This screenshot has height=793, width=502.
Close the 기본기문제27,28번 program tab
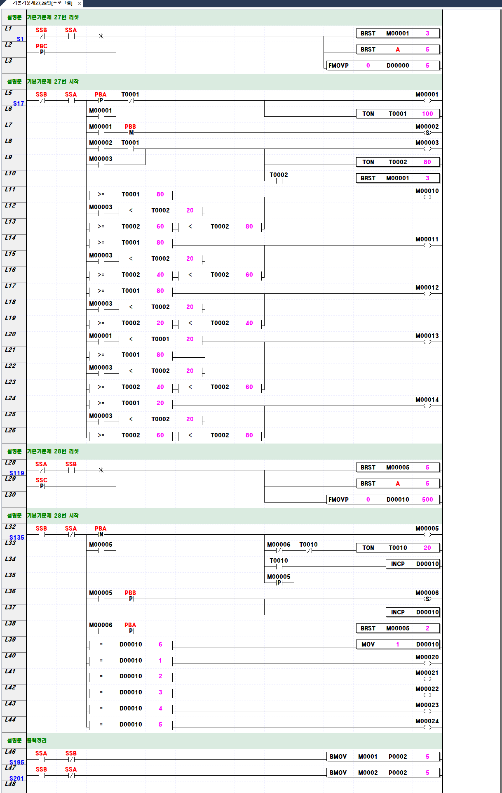pos(79,3)
